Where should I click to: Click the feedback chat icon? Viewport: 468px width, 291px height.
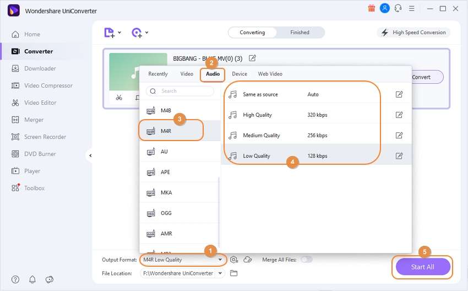(49, 279)
